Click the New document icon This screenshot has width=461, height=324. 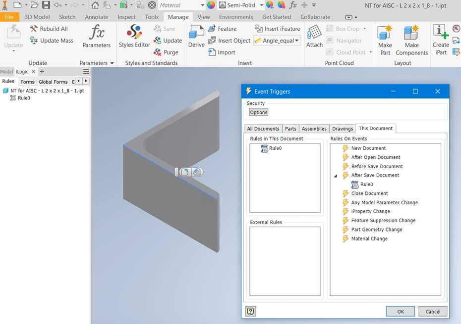click(x=18, y=5)
